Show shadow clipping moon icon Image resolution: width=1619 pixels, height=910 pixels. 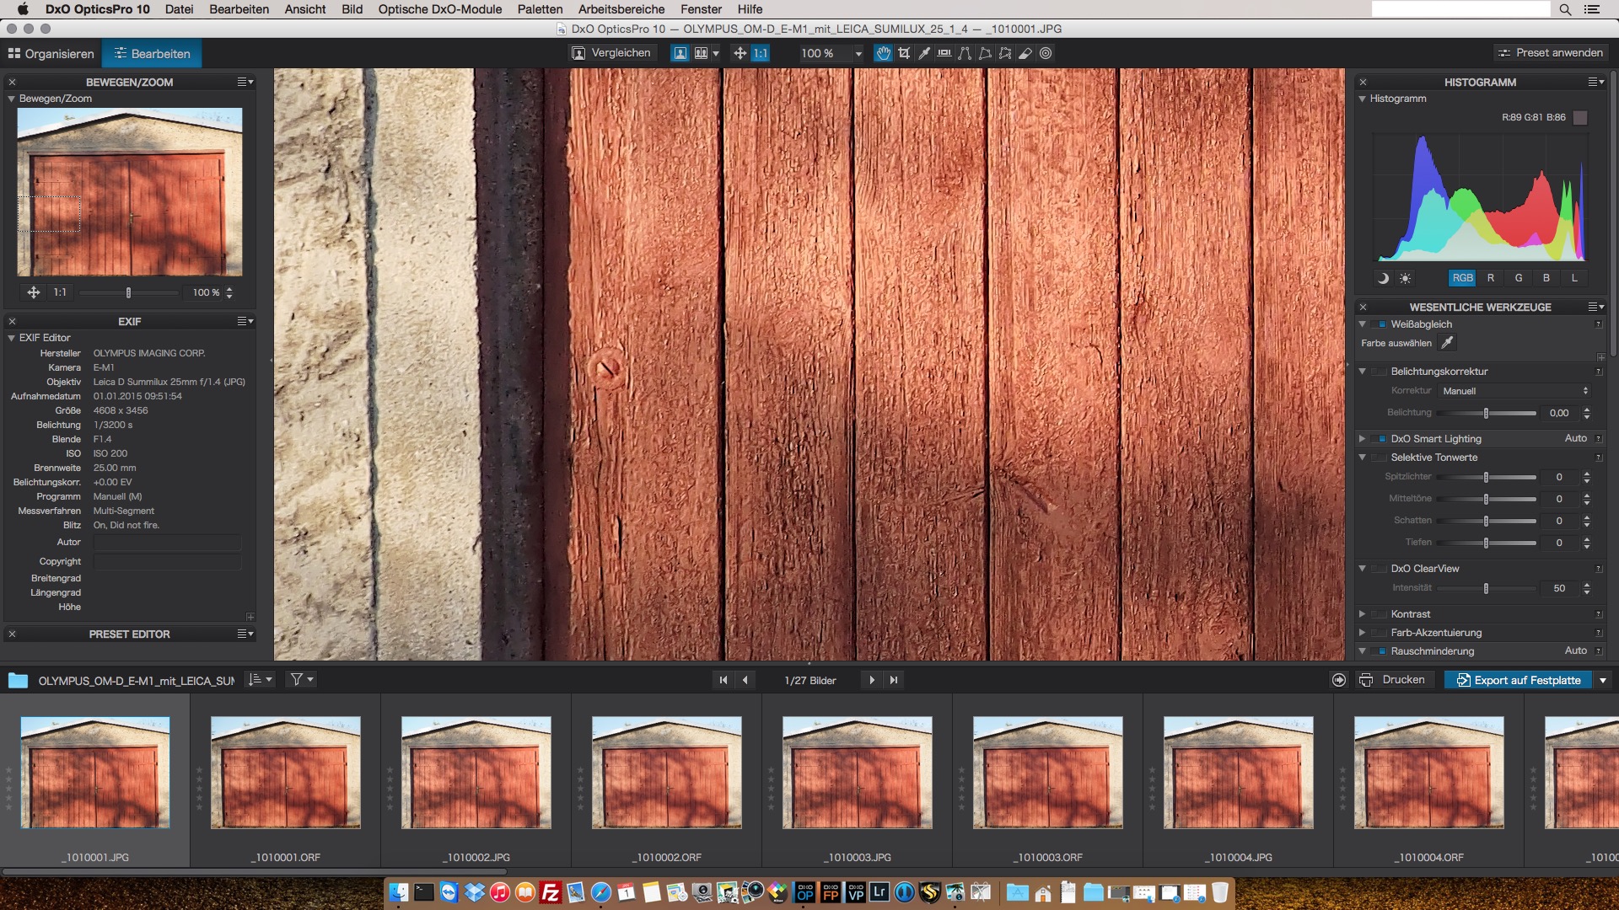[1383, 278]
